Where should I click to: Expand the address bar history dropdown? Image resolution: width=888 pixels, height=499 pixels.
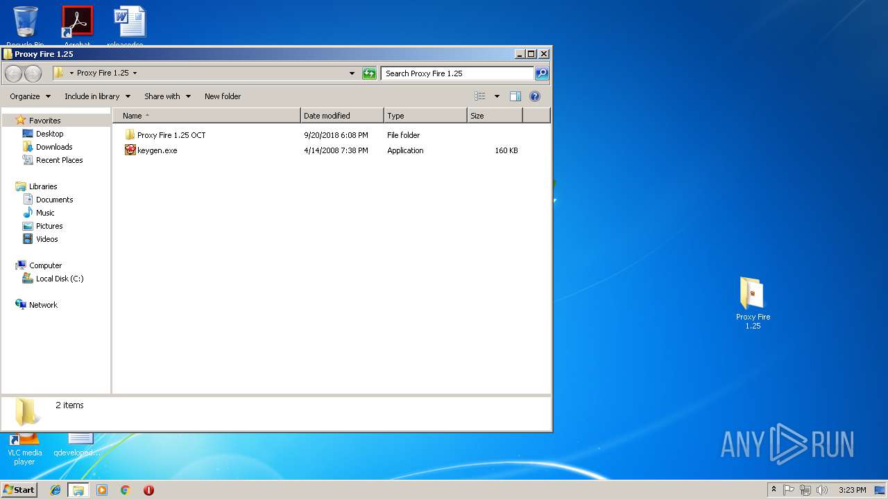point(352,73)
